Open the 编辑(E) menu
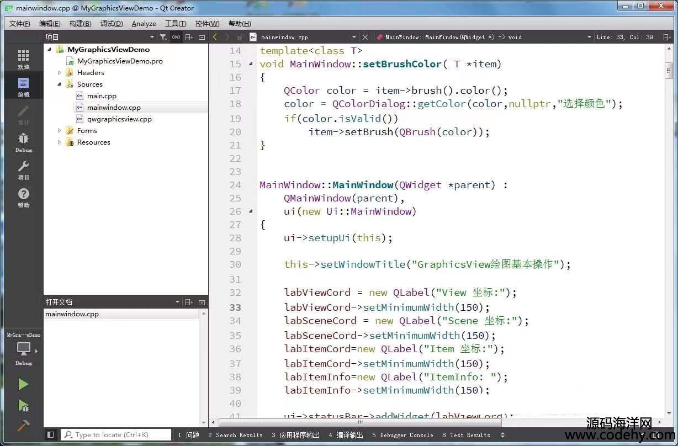678x446 pixels. [x=50, y=24]
